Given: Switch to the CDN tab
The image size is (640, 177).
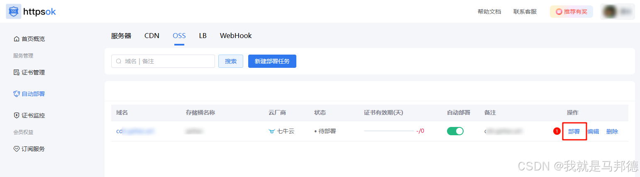Looking at the screenshot, I should coord(152,36).
